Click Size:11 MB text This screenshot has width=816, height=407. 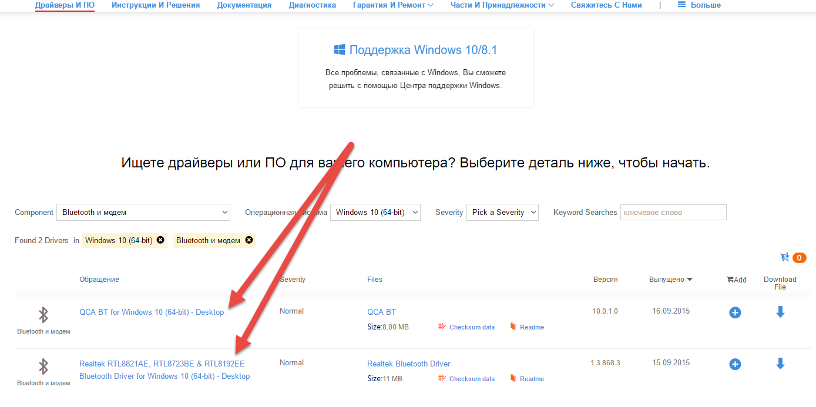(385, 379)
